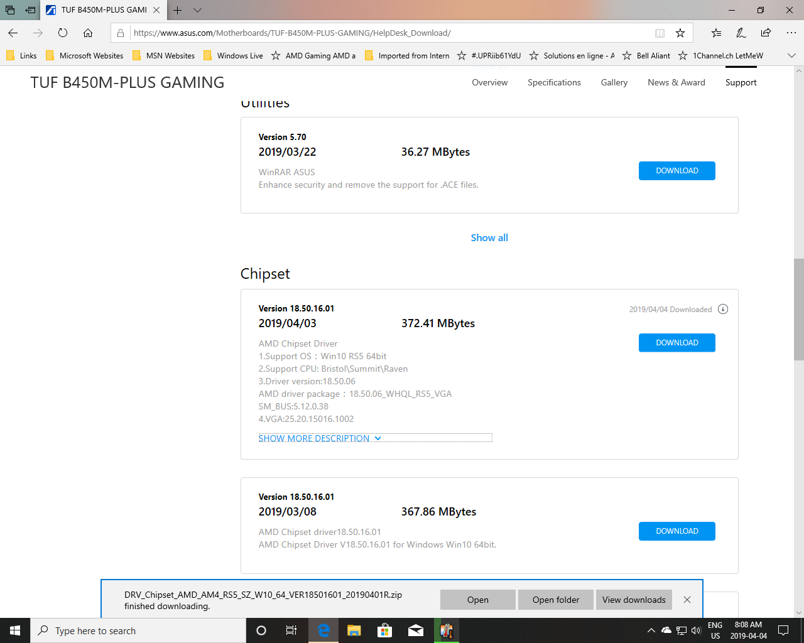The height and width of the screenshot is (643, 804).
Task: Expand the favorites bar overflow chevron
Action: point(791,55)
